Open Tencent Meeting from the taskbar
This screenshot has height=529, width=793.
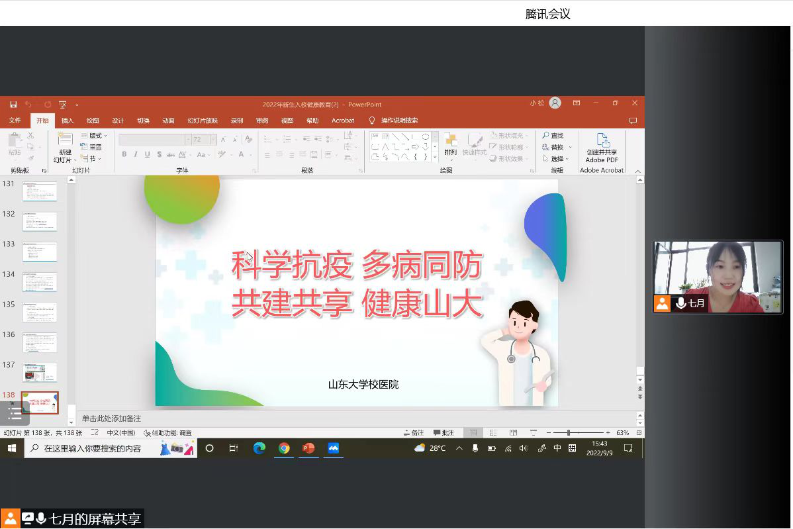(334, 448)
